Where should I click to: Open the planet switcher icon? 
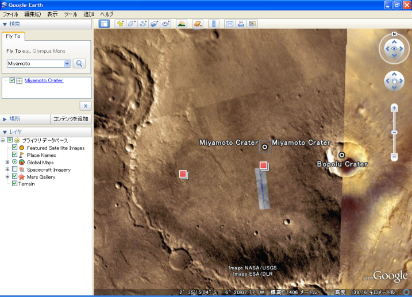click(x=197, y=24)
